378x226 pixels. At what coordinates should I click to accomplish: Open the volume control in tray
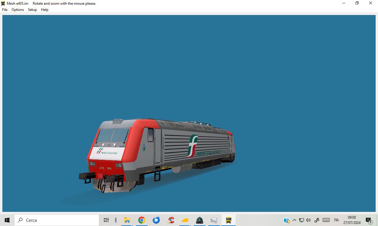(x=309, y=220)
